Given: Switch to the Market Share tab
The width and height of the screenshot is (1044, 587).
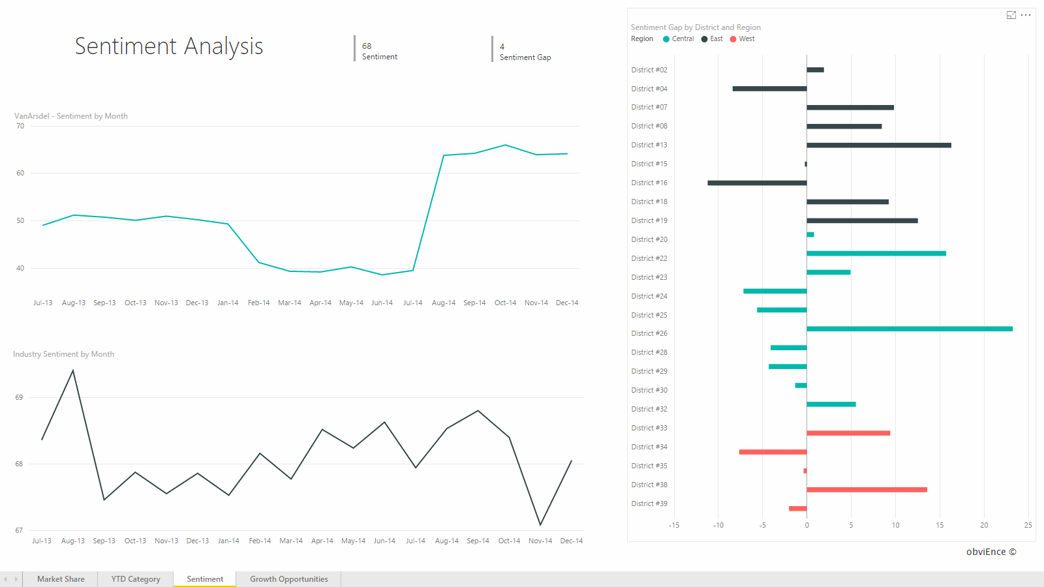Looking at the screenshot, I should coord(61,579).
